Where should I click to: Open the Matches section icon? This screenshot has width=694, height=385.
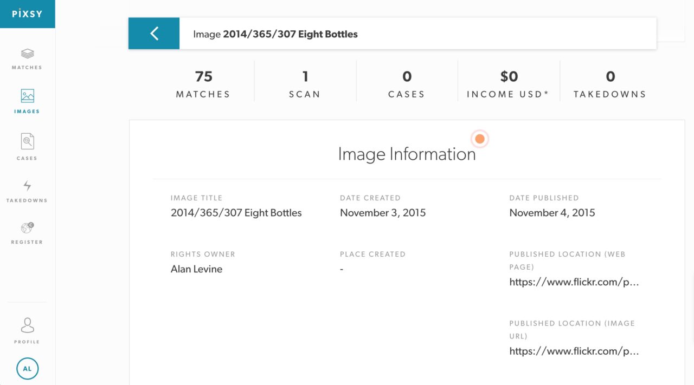(27, 54)
